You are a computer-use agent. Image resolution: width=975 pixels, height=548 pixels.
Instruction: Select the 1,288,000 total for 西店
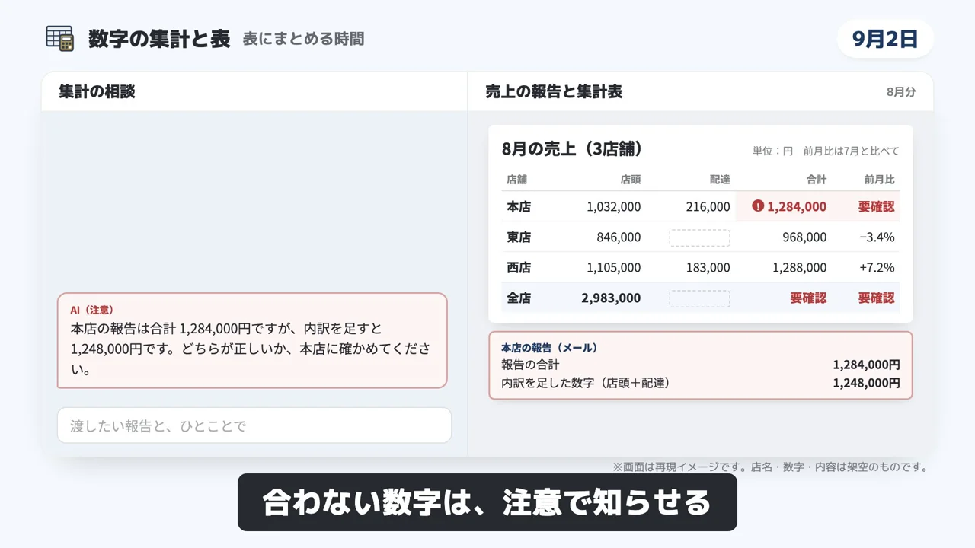coord(799,267)
